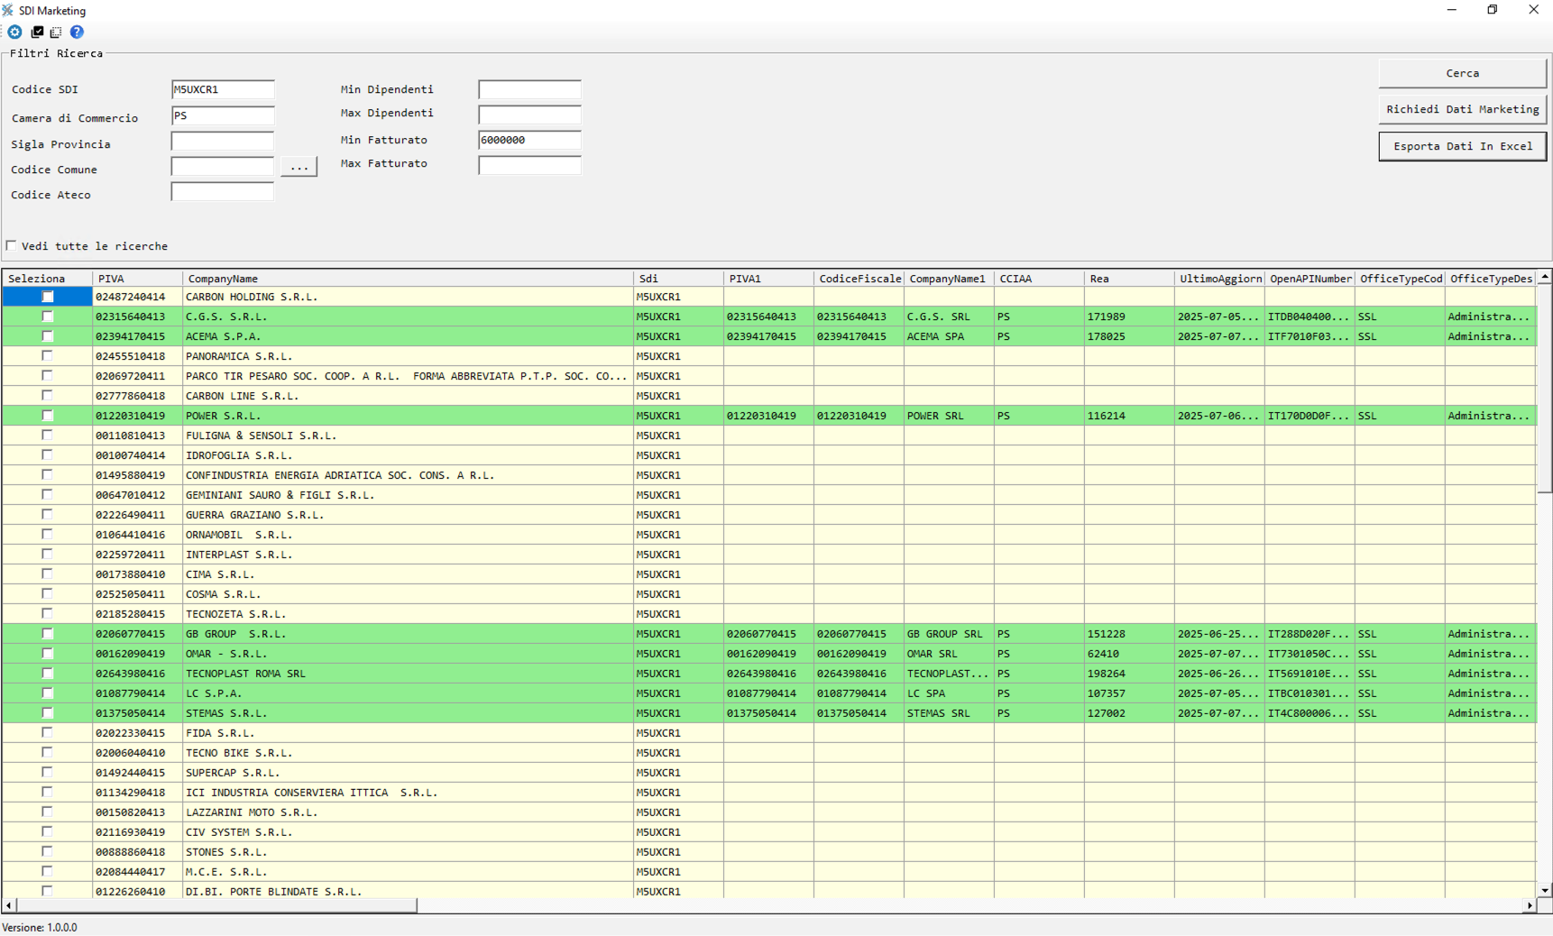Click the Cerca button
This screenshot has width=1553, height=936.
point(1462,73)
